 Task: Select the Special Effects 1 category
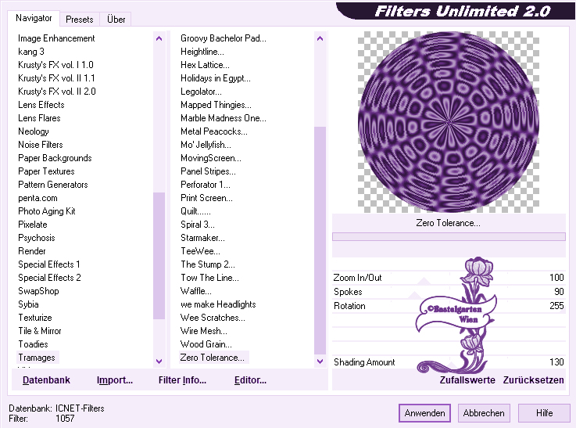click(x=49, y=264)
